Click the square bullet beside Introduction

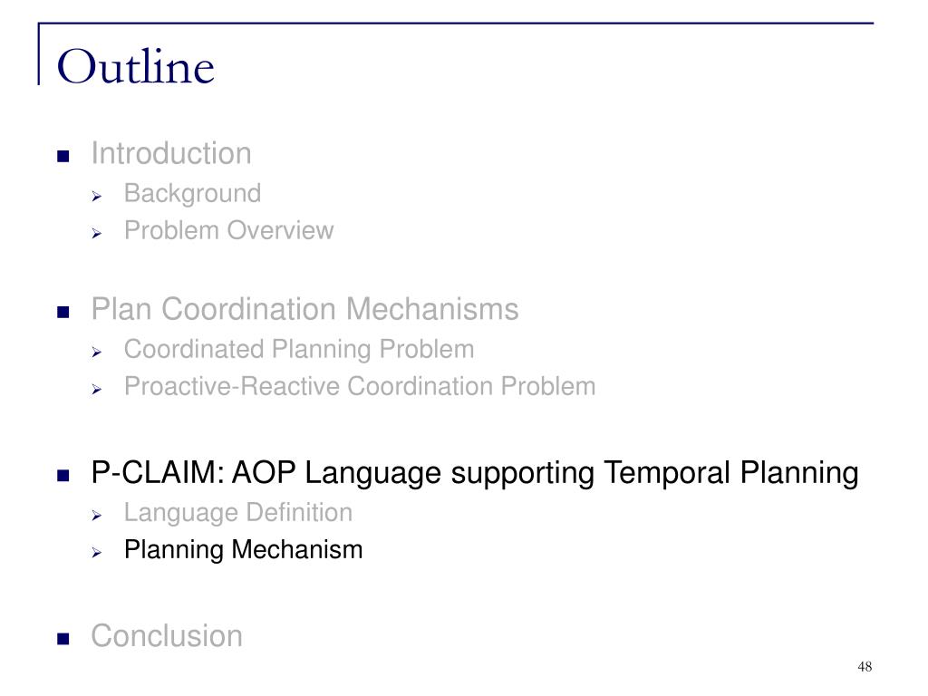coord(63,156)
